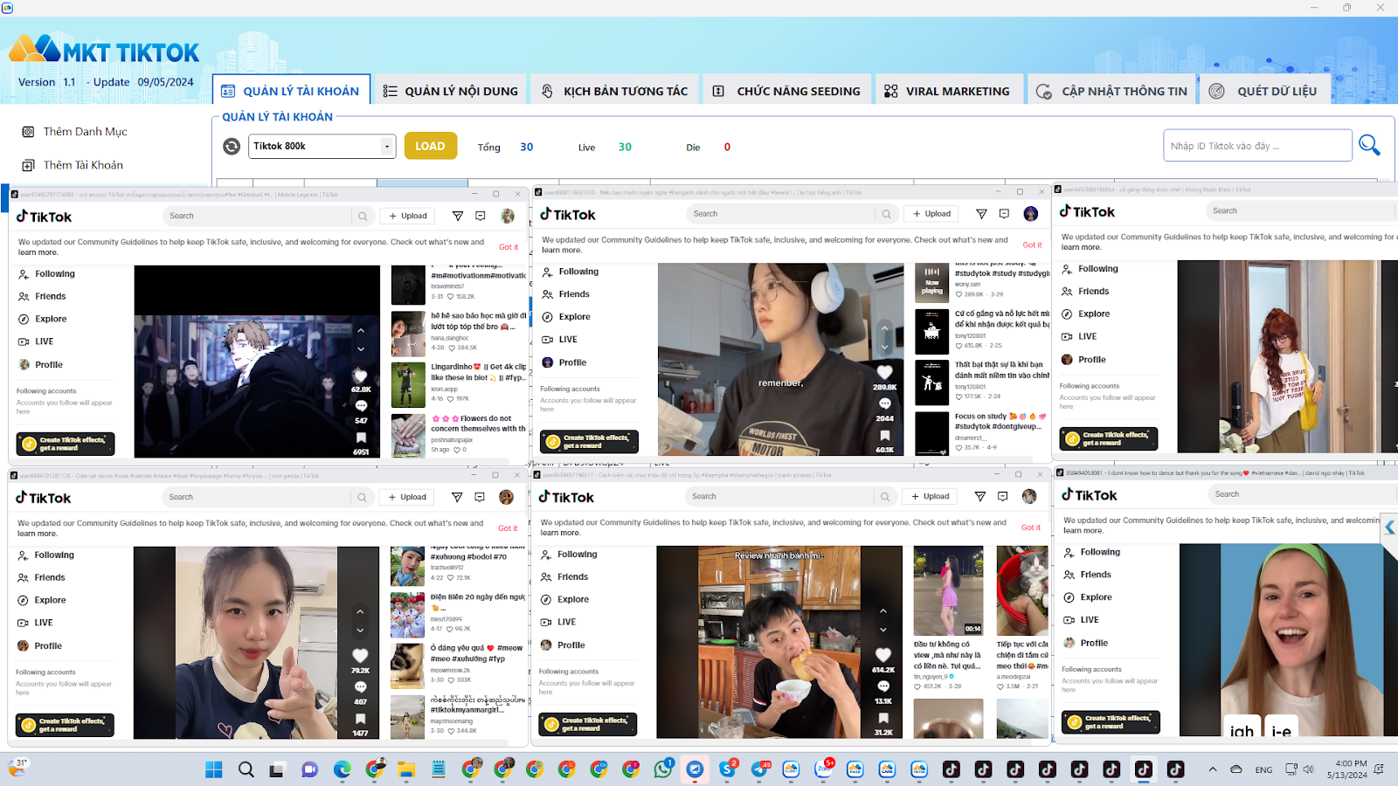Click the yellow LOAD button

click(430, 146)
